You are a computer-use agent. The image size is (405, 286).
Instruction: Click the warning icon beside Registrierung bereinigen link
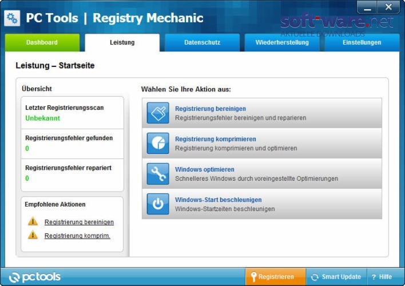click(x=33, y=221)
